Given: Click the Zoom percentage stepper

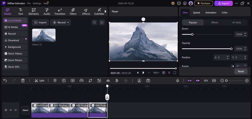Looking at the screenshot, I should (x=245, y=34).
